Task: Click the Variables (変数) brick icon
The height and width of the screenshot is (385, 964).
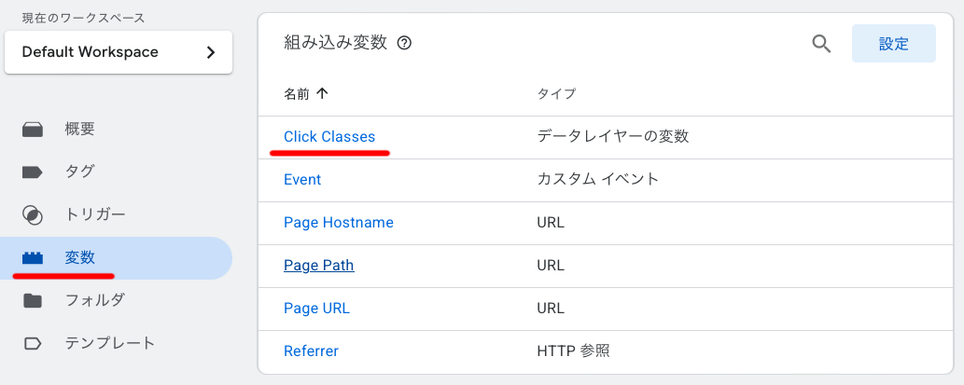Action: click(x=33, y=258)
